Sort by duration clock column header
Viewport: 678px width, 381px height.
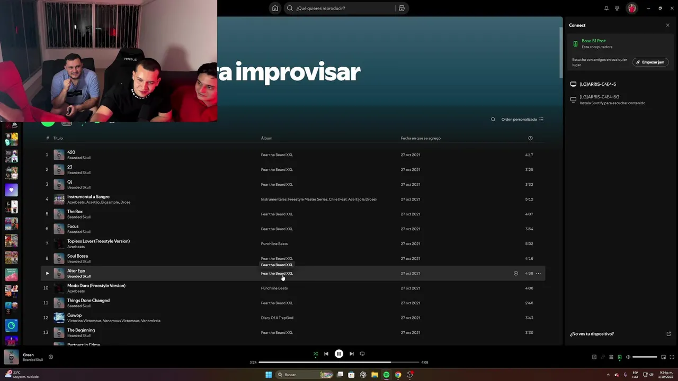pyautogui.click(x=530, y=138)
